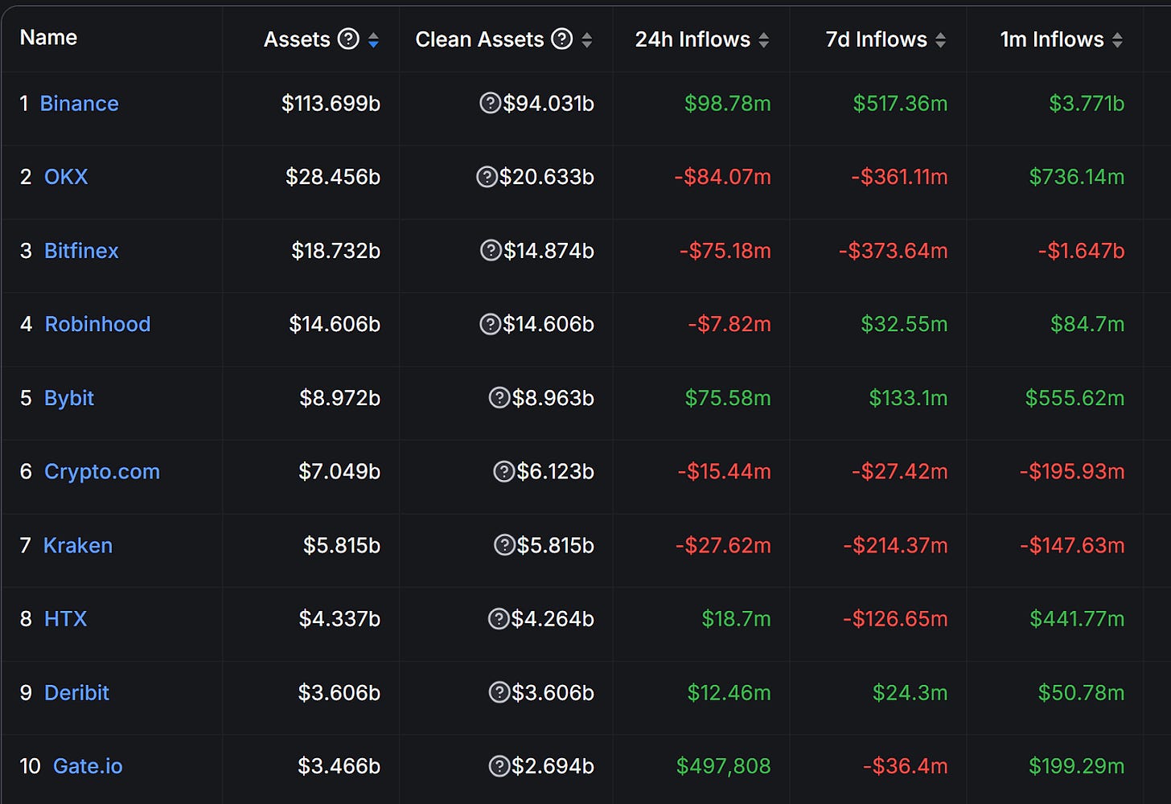Select Kraken 7d inflow -$214.37m
The height and width of the screenshot is (804, 1171).
tap(896, 545)
